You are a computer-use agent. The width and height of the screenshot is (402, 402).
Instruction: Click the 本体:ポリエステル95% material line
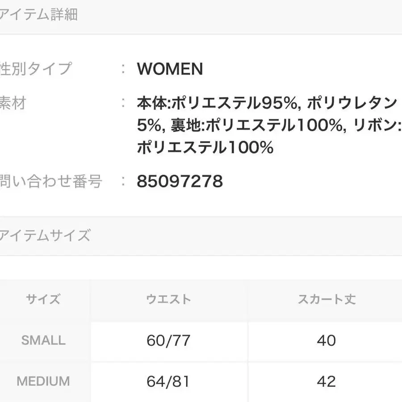click(217, 104)
